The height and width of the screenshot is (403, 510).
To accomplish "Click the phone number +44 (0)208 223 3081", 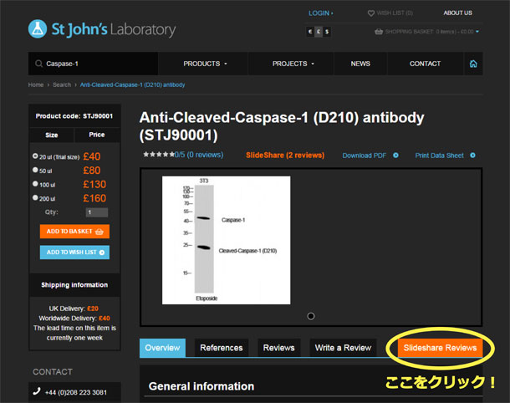I will click(x=76, y=392).
